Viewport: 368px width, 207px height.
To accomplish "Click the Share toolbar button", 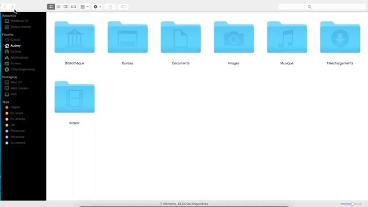I will [x=110, y=7].
